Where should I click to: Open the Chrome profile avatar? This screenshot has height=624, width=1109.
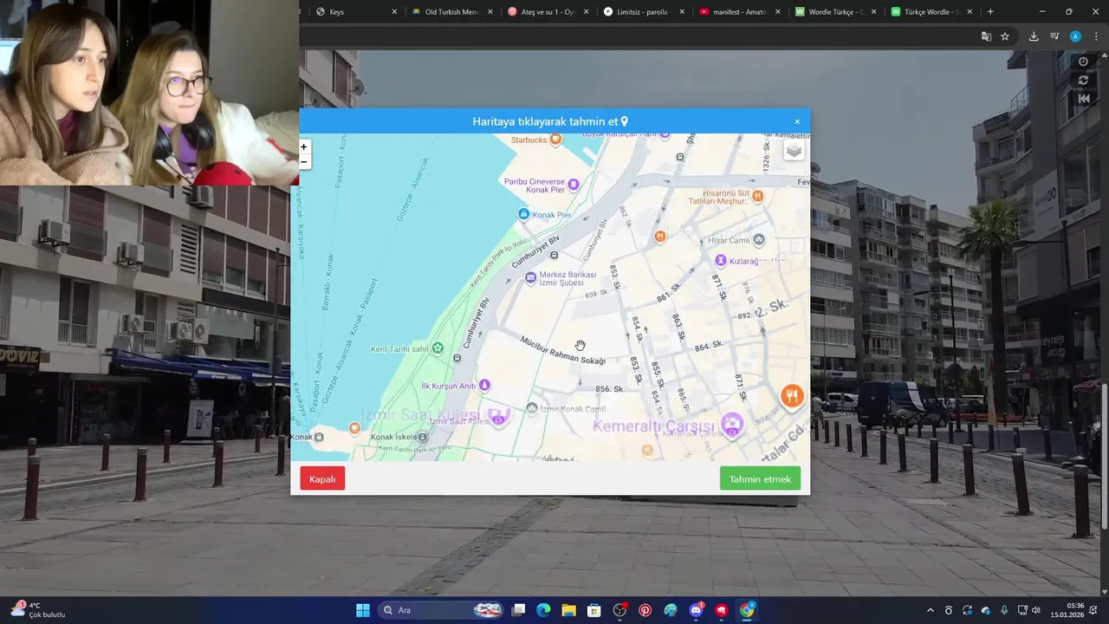(1075, 36)
